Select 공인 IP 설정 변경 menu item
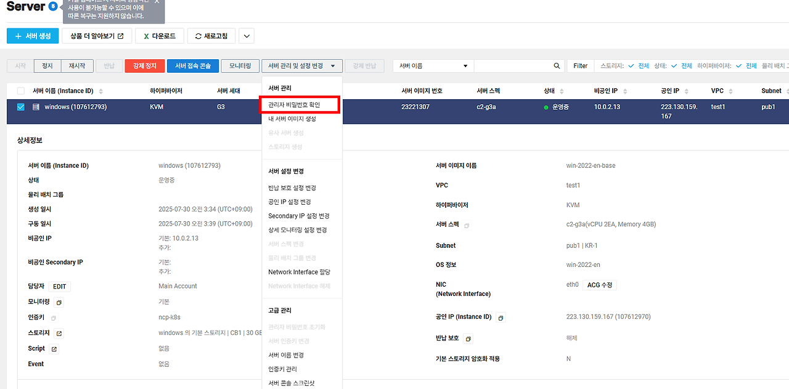Image resolution: width=789 pixels, height=389 pixels. (289, 202)
